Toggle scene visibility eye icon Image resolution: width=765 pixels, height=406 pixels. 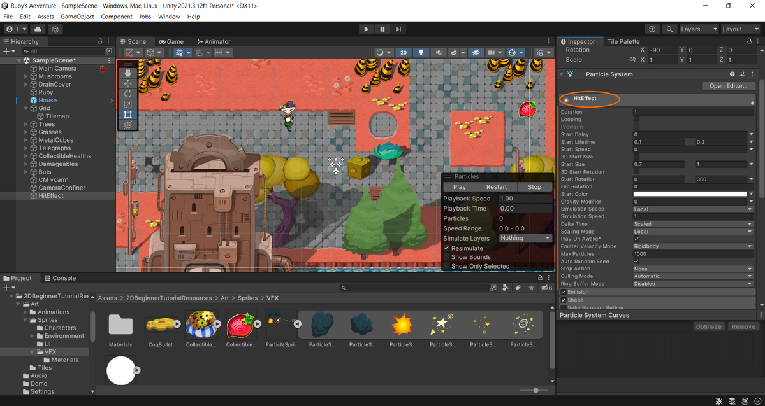[x=475, y=52]
